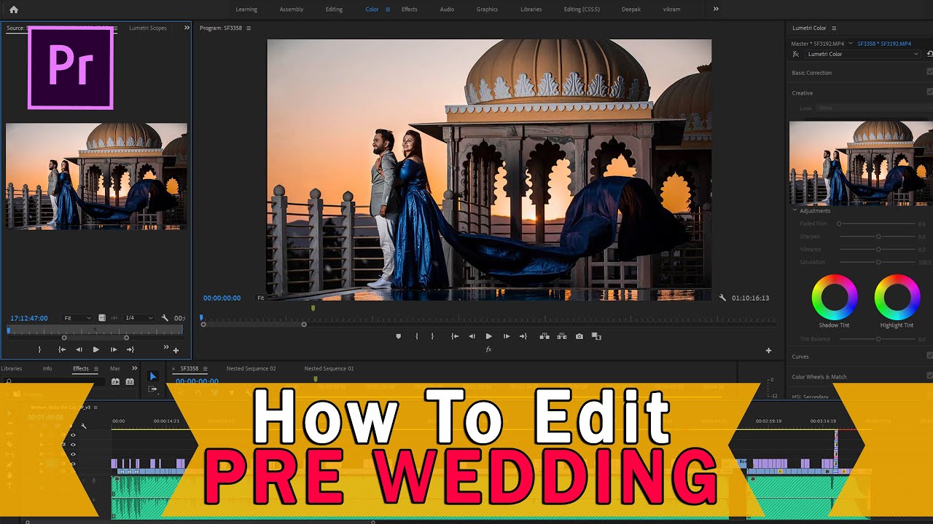Image resolution: width=933 pixels, height=524 pixels.
Task: Toggle the Color Wheels & Match checkbox
Action: coord(929,376)
